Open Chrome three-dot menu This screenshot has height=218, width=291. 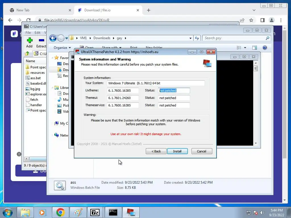pos(281,20)
